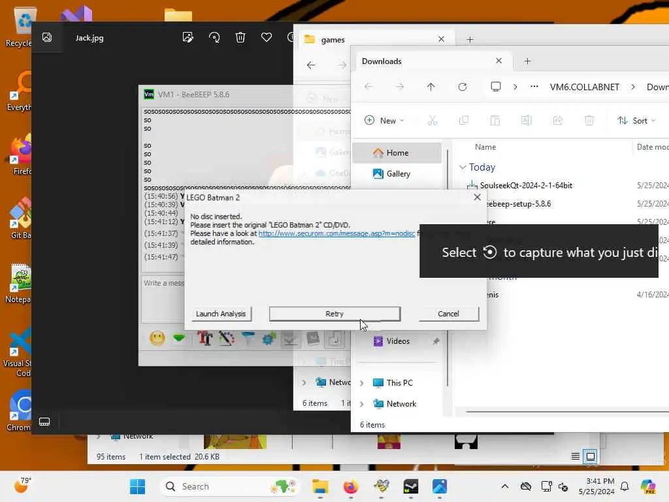This screenshot has width=669, height=502.
Task: Open Photos app from the taskbar
Action: coord(440,486)
